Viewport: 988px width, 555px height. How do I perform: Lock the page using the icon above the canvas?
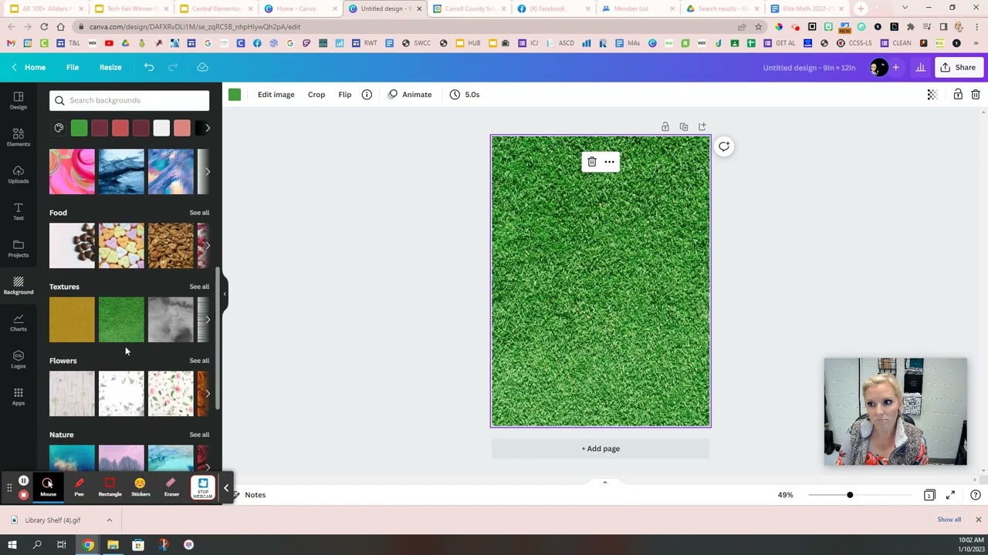click(665, 126)
